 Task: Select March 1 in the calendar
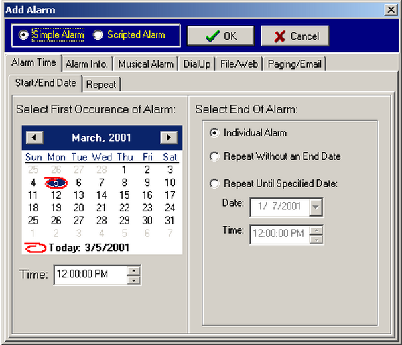124,170
